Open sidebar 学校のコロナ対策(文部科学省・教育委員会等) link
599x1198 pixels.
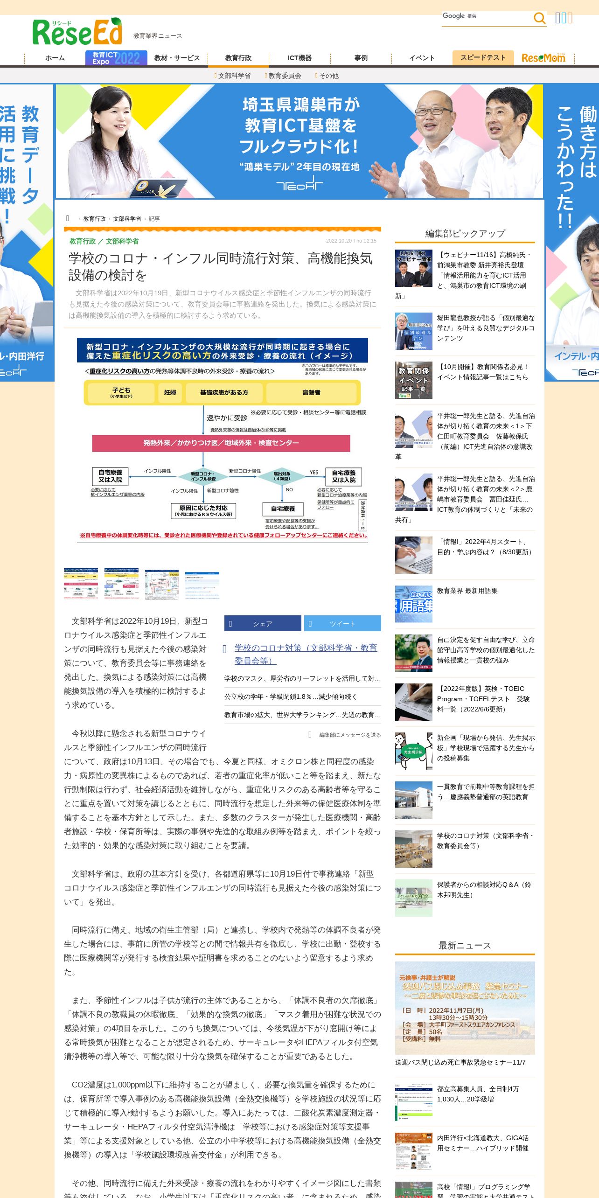485,841
